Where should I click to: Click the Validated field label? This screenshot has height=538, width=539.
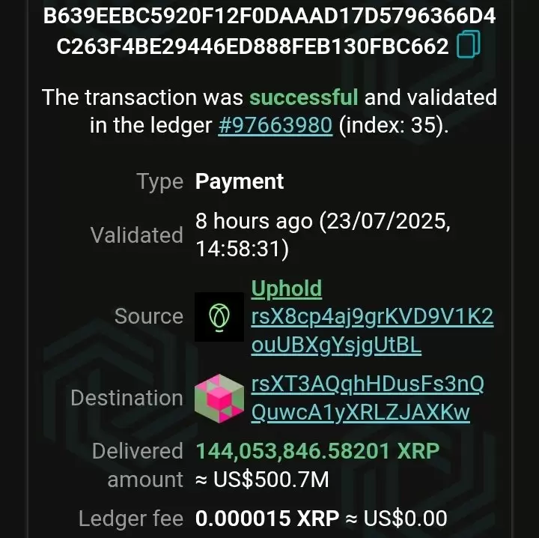137,235
